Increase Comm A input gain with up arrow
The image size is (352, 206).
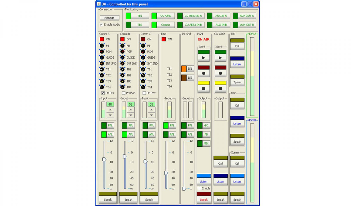[110, 110]
